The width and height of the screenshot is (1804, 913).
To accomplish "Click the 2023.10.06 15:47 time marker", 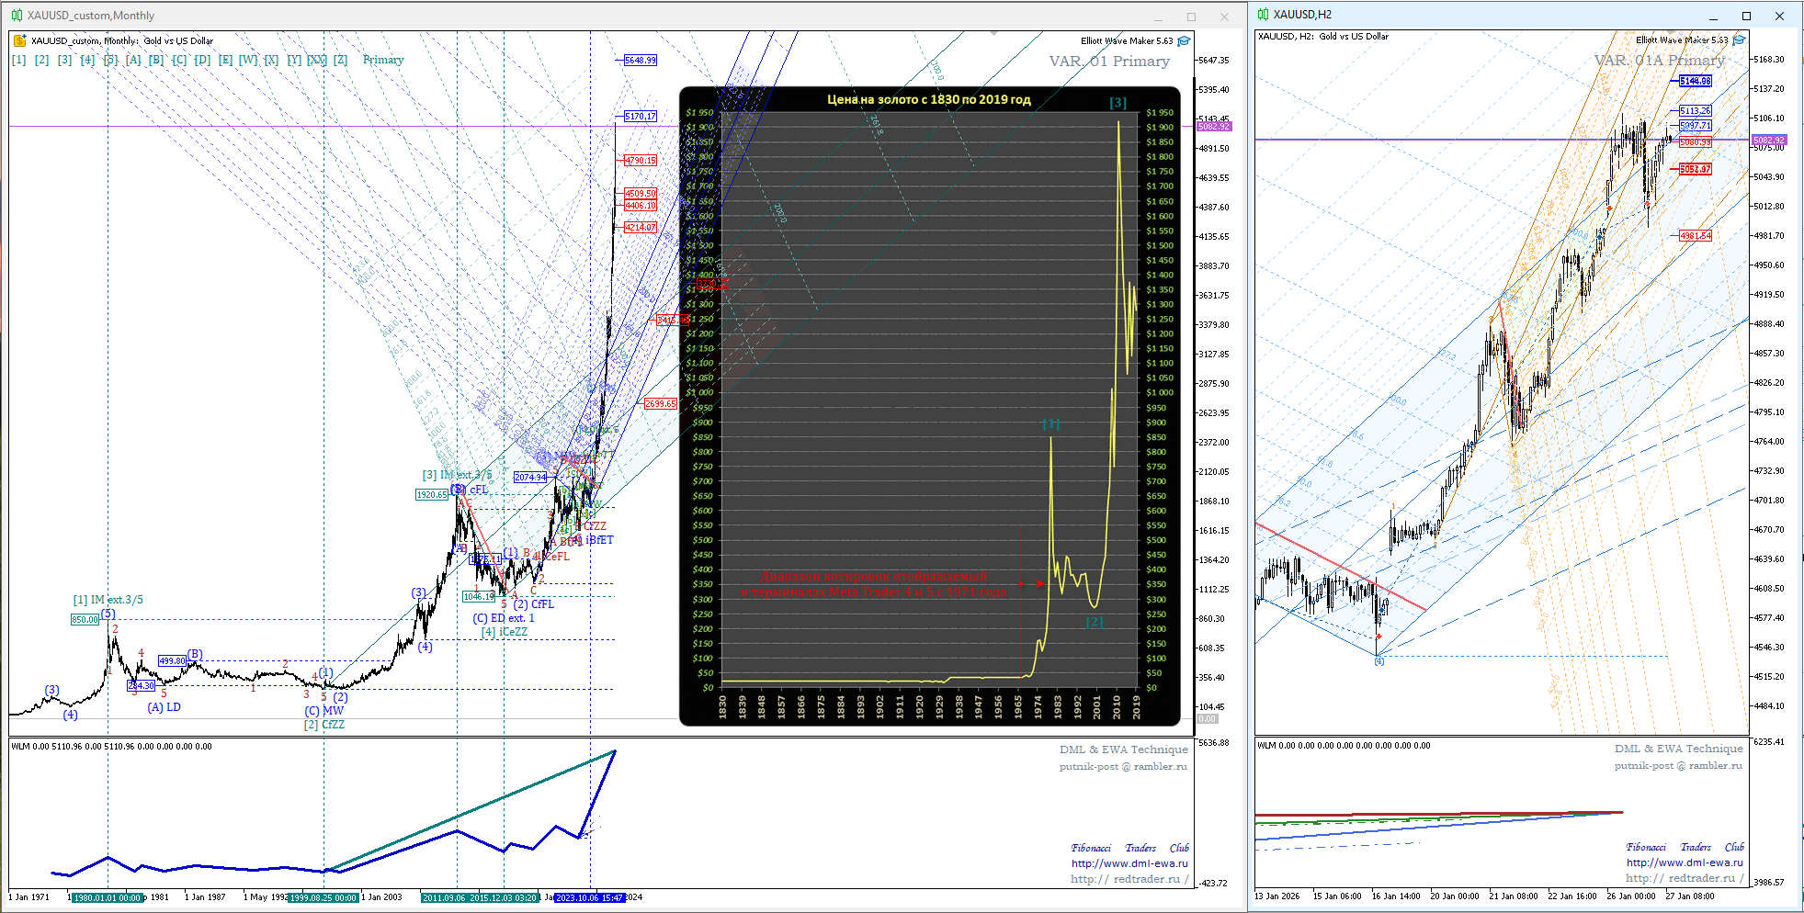I will pos(589,897).
